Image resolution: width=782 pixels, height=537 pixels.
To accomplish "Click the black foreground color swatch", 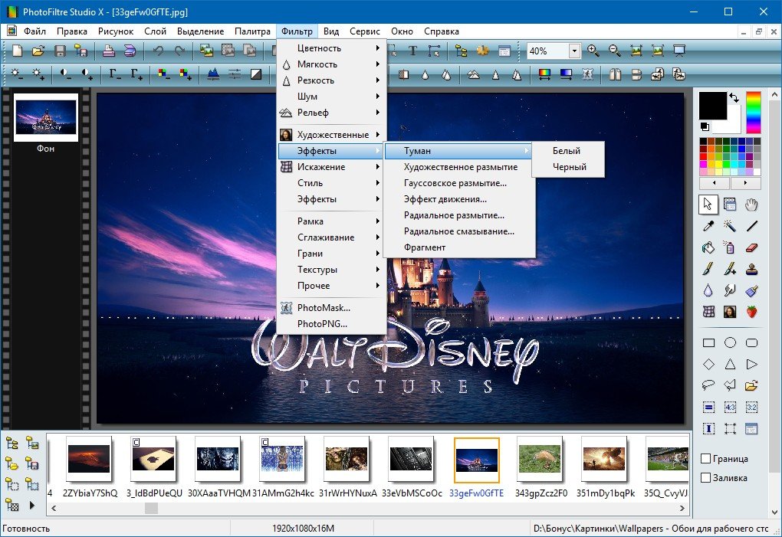I will point(712,106).
